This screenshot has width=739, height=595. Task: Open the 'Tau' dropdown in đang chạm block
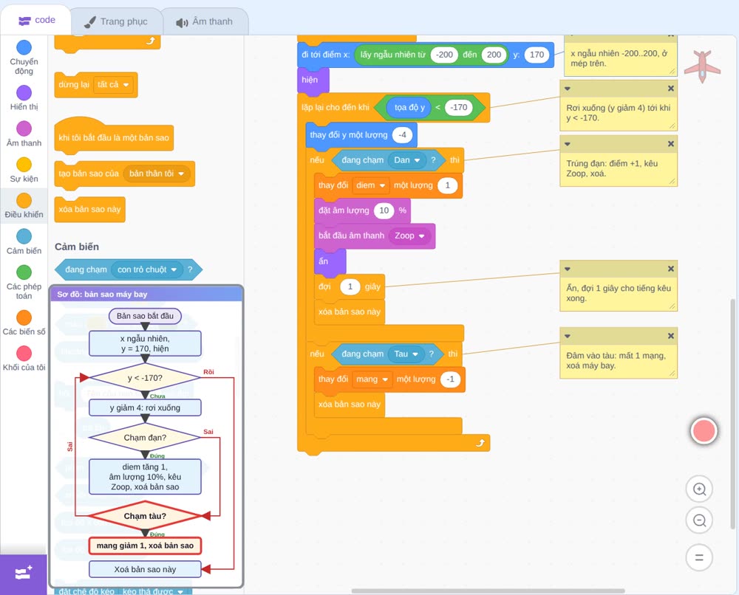coord(406,354)
